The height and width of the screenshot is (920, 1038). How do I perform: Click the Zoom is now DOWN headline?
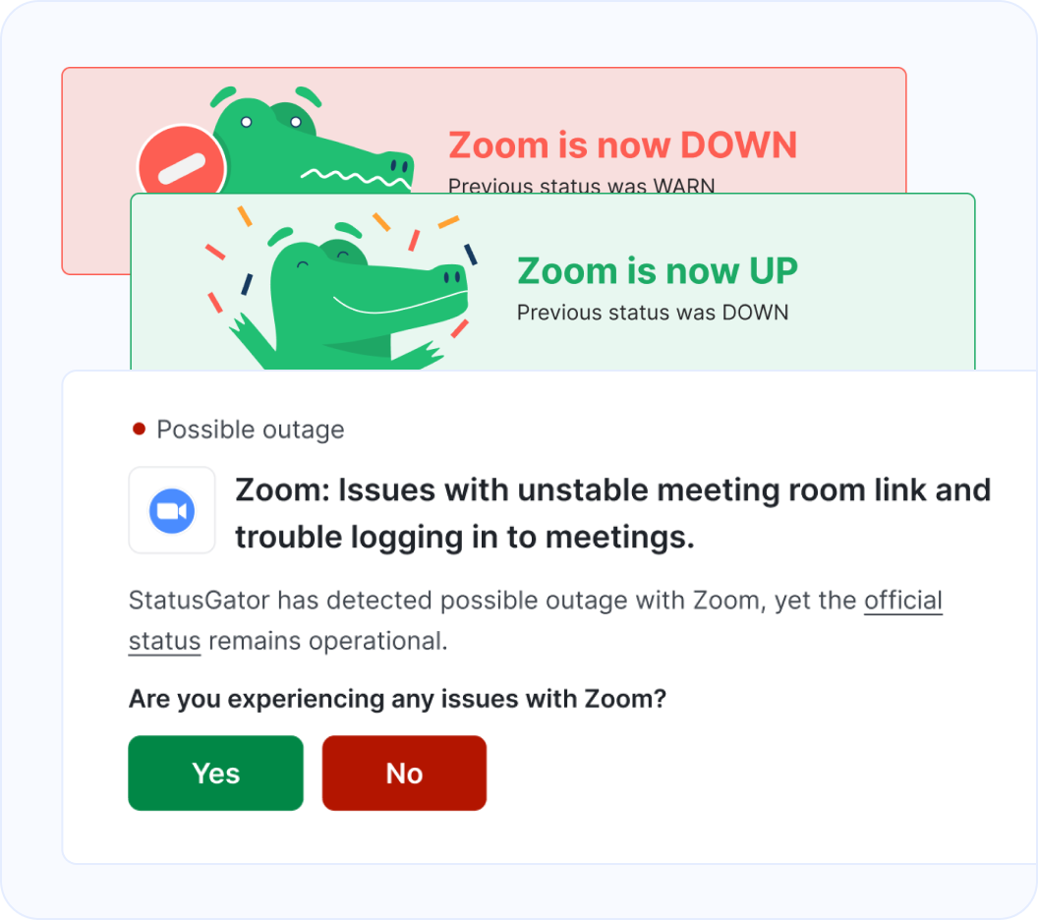point(622,144)
